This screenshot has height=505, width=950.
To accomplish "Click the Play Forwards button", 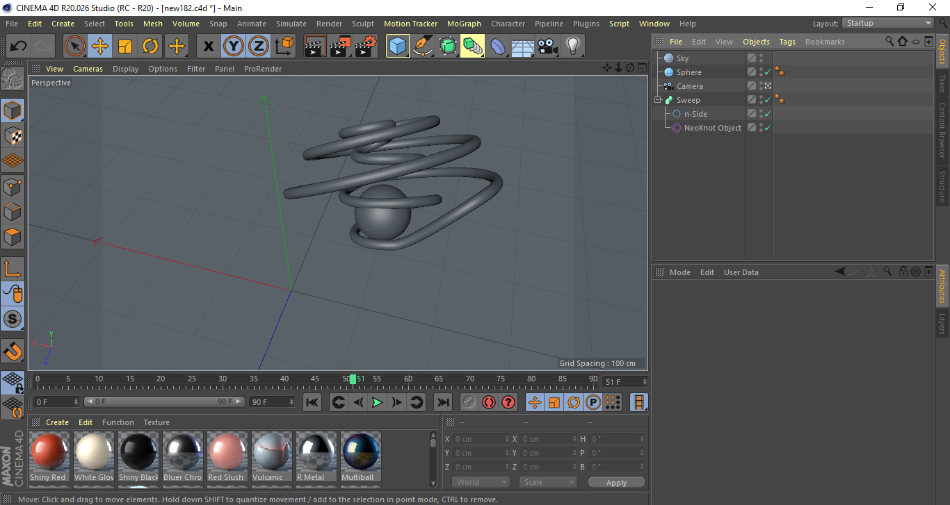I will click(377, 402).
